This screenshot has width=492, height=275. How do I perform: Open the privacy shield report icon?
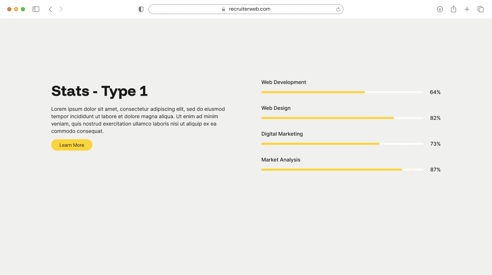click(x=141, y=9)
